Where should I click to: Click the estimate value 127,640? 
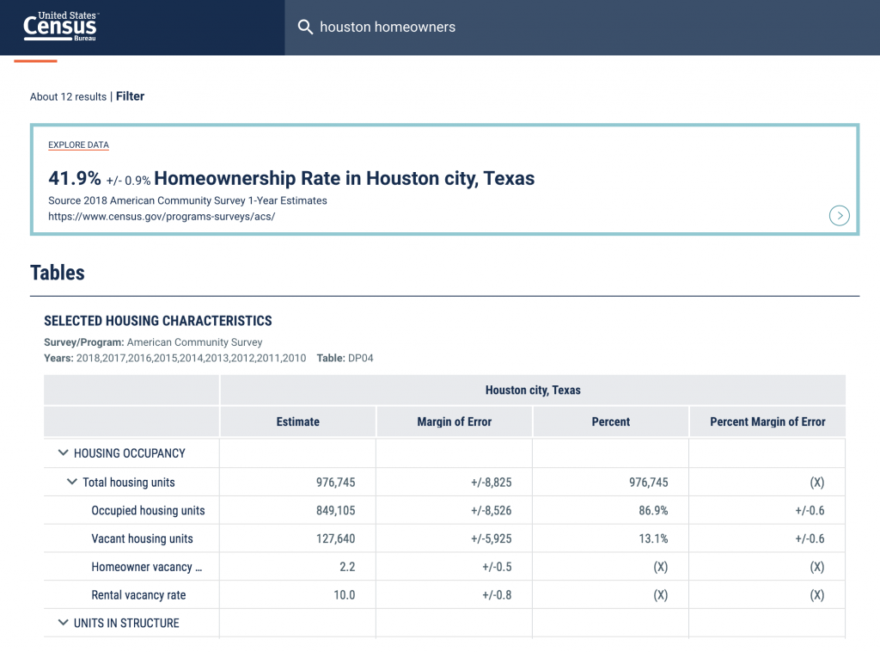(336, 538)
